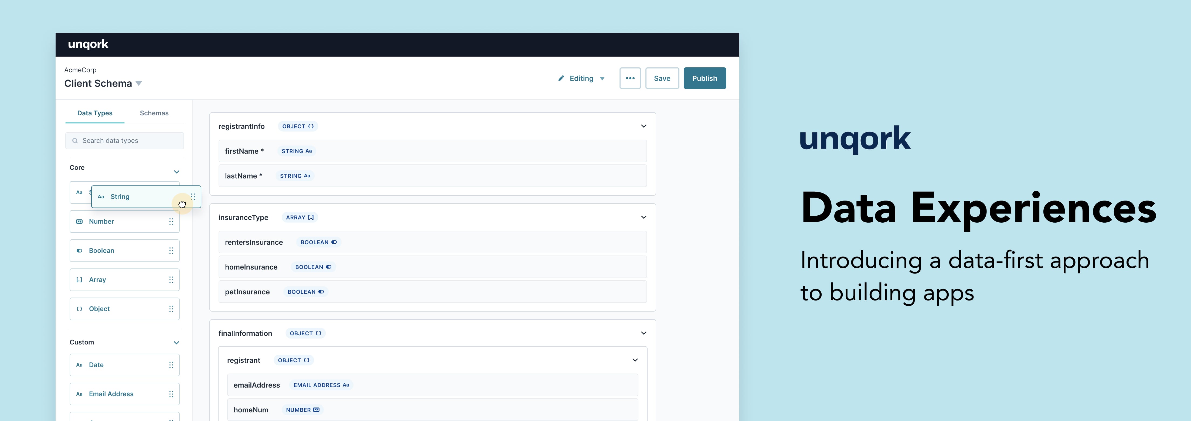Collapse the finalInformation object
The image size is (1191, 421).
(643, 333)
